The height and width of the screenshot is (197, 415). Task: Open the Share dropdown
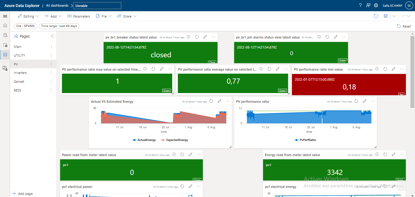point(127,16)
